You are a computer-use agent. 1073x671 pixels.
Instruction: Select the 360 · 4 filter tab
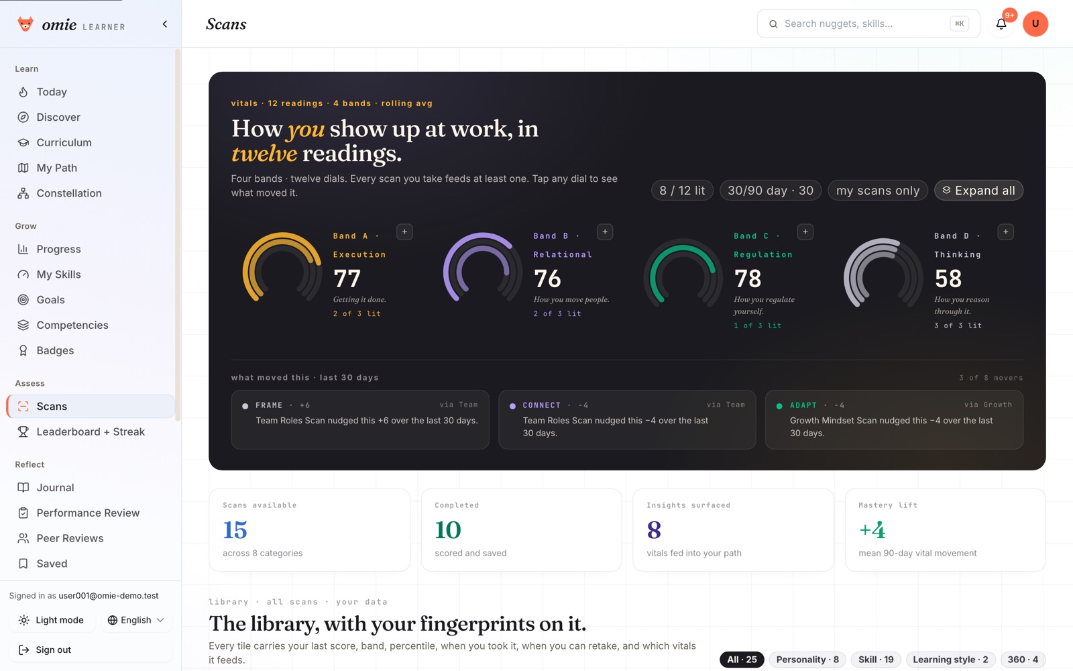(1023, 660)
